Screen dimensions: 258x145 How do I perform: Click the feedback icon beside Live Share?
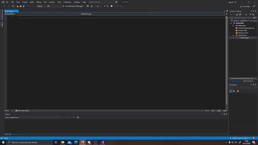pyautogui.click(x=254, y=6)
